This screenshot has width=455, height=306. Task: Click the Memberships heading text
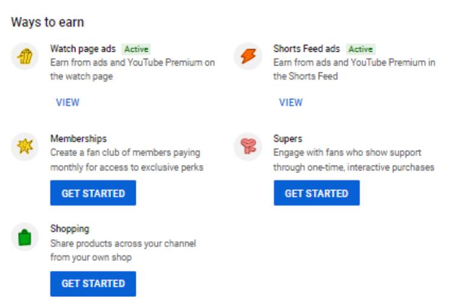(x=78, y=139)
